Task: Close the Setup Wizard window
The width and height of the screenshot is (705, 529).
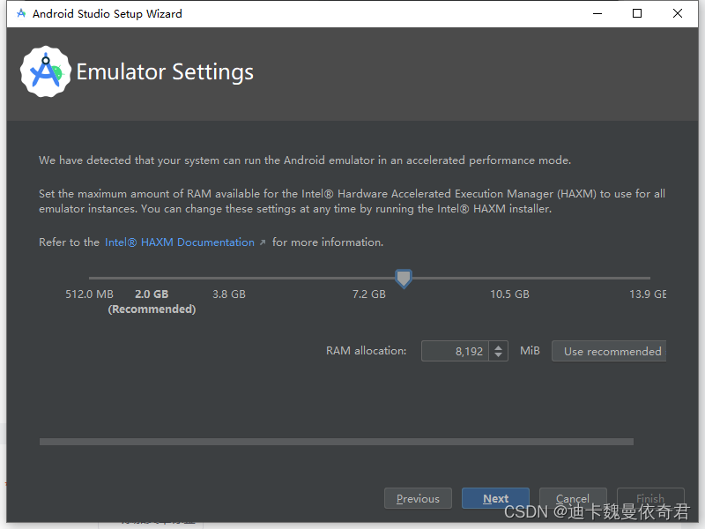Action: point(677,13)
